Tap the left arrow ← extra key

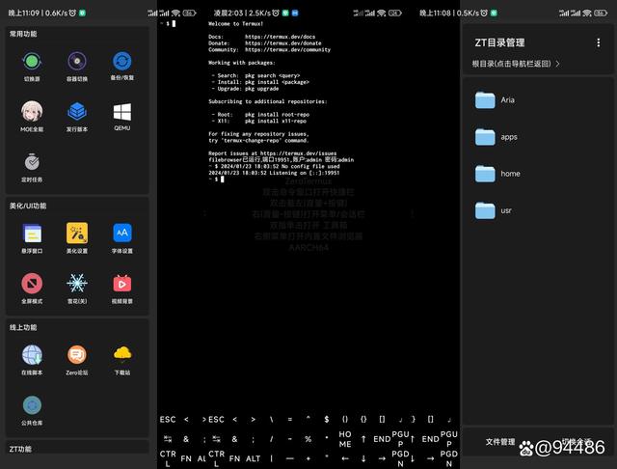click(x=345, y=458)
